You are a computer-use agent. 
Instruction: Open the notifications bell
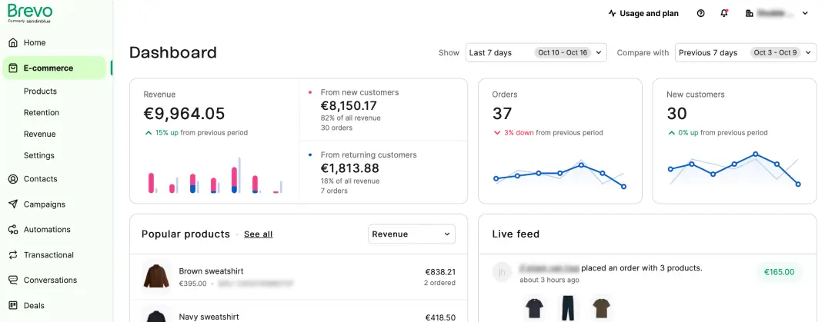tap(723, 13)
